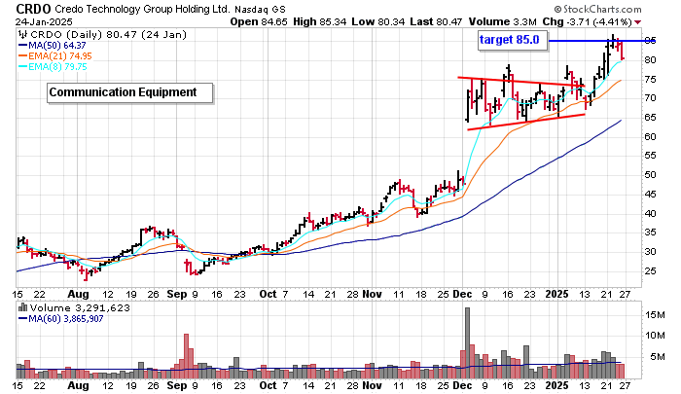Click the 10M volume axis label
Viewport: 681px width, 394px height.
pos(656,336)
